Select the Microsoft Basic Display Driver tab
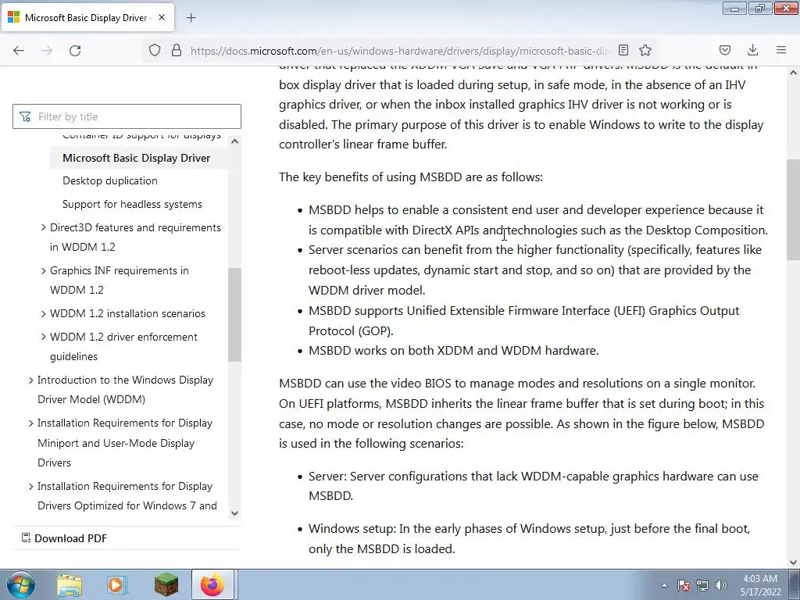800x600 pixels. [87, 17]
